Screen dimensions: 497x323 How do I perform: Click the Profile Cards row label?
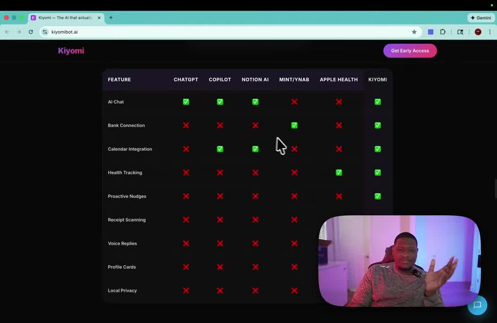(x=122, y=267)
